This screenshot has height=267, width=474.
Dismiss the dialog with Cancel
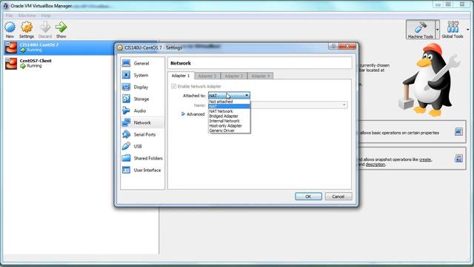(338, 197)
